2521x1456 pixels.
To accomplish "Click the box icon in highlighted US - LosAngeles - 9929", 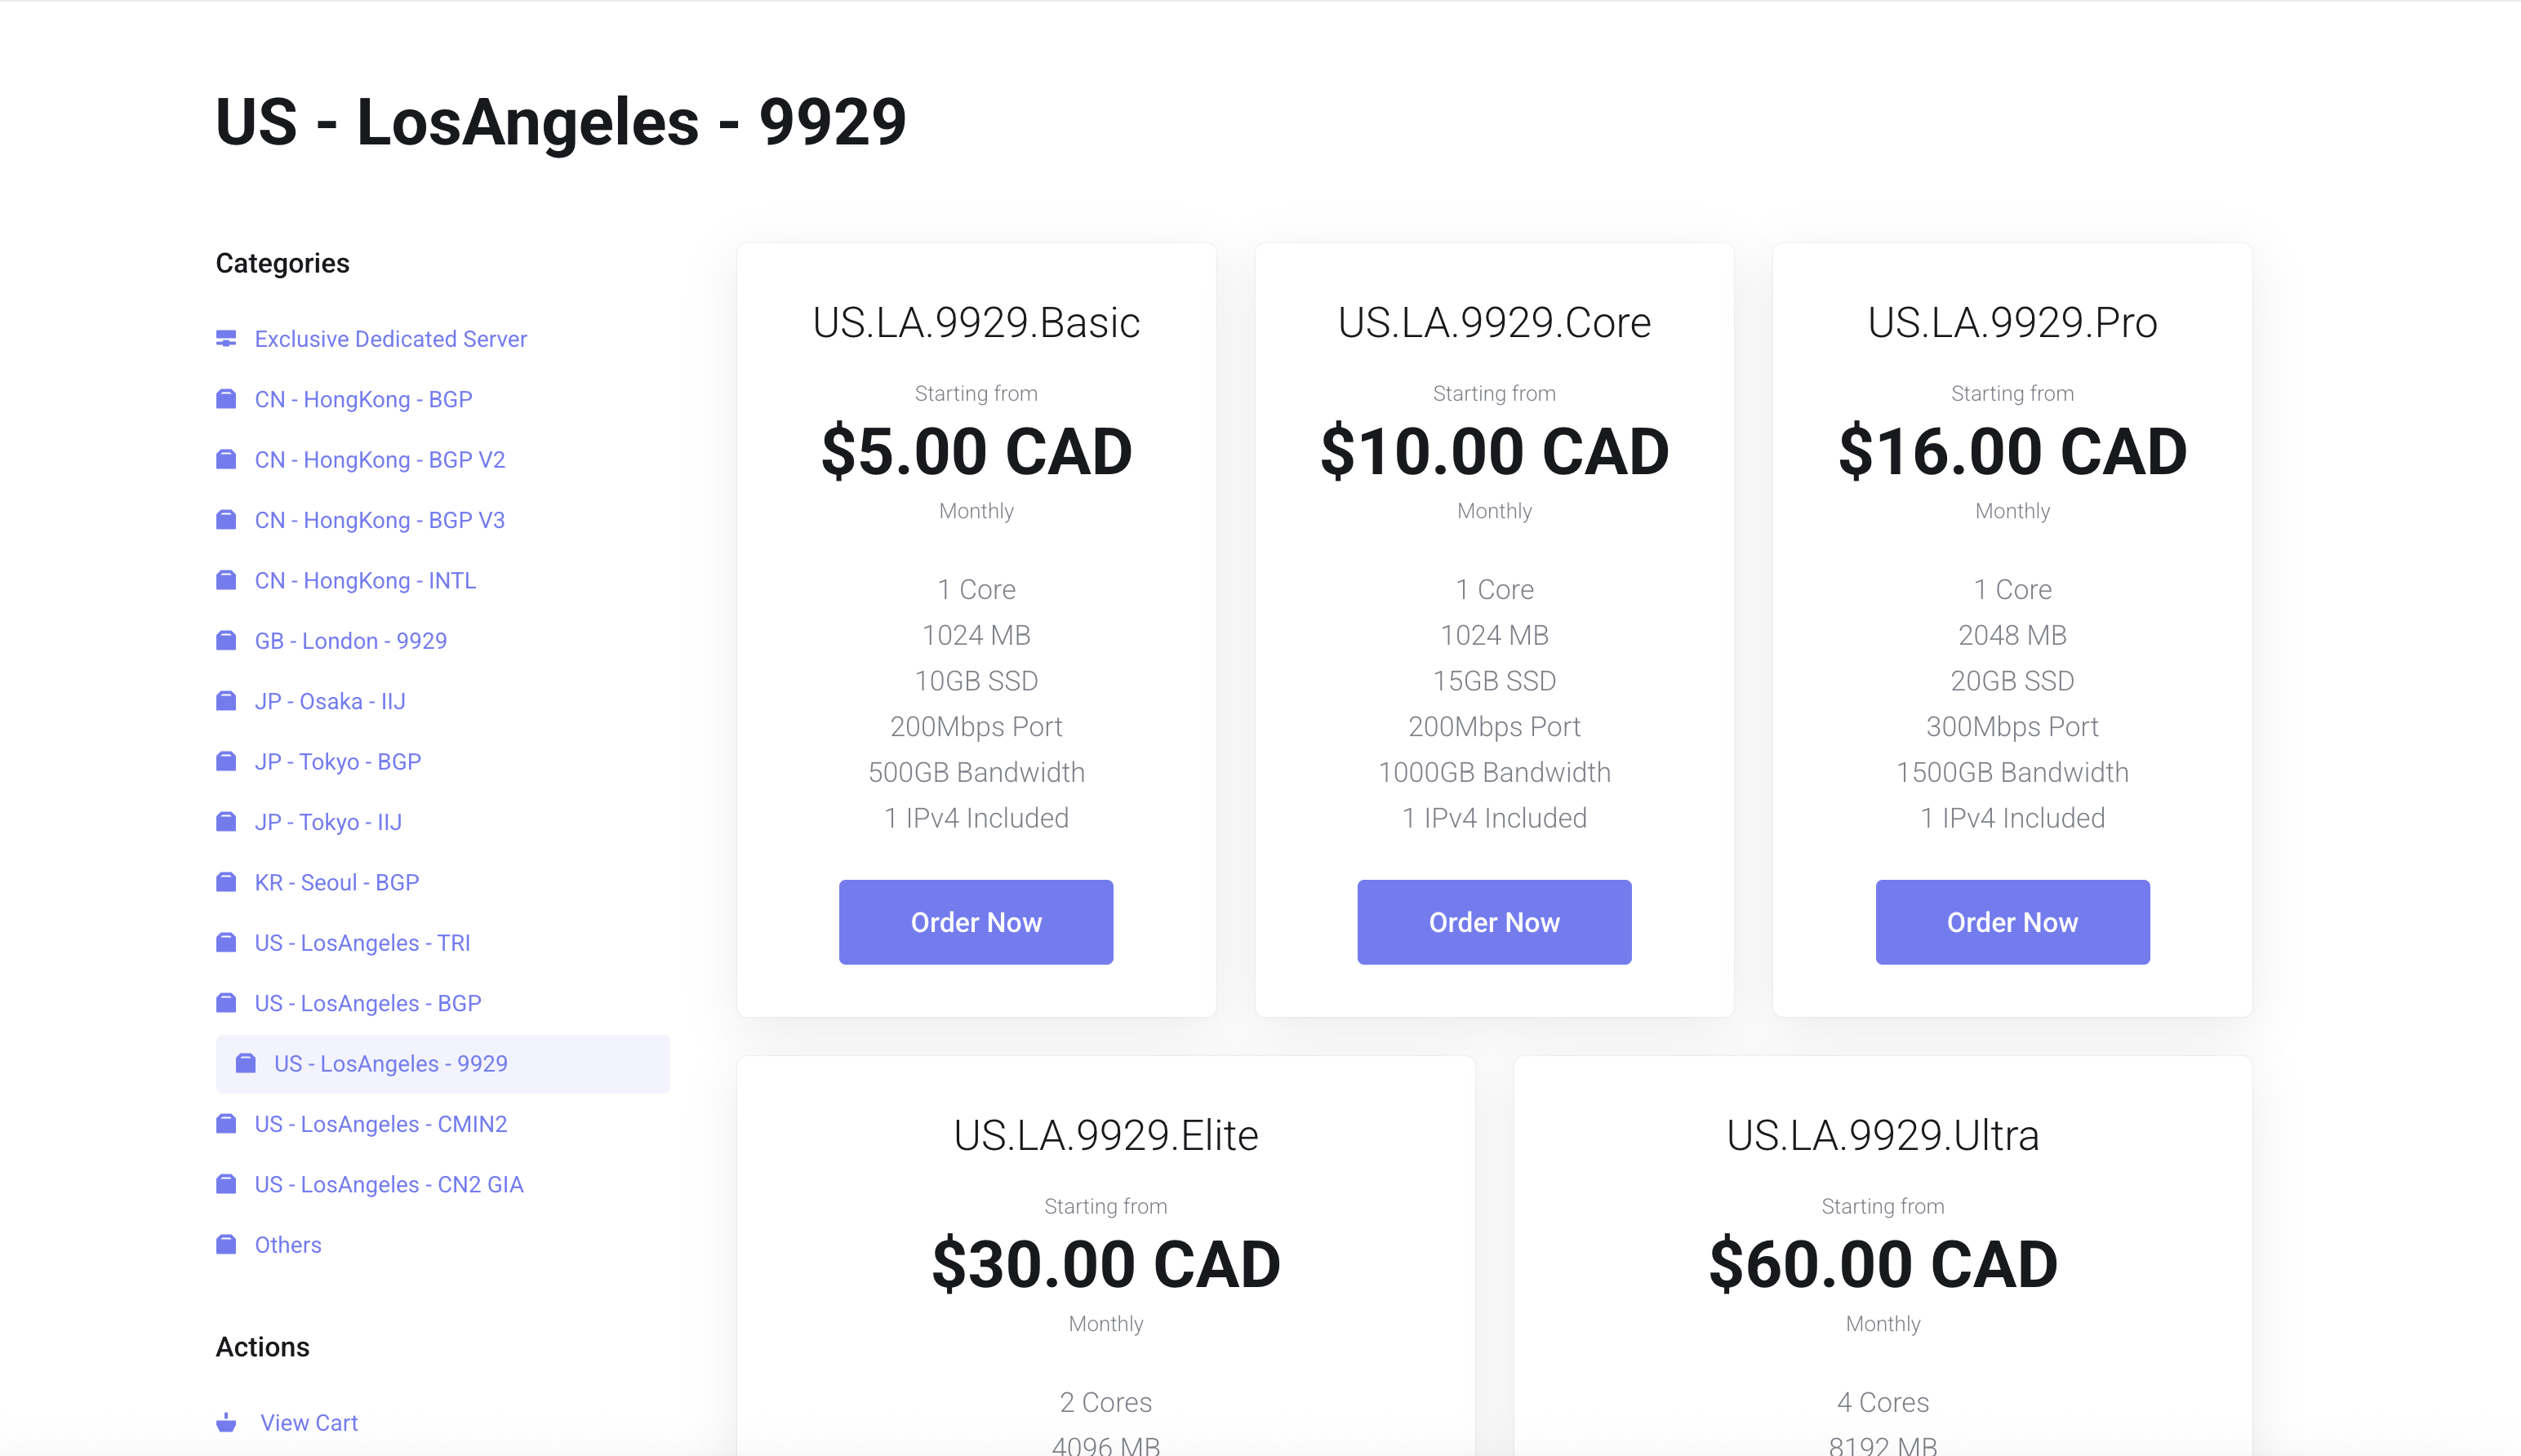I will point(246,1063).
